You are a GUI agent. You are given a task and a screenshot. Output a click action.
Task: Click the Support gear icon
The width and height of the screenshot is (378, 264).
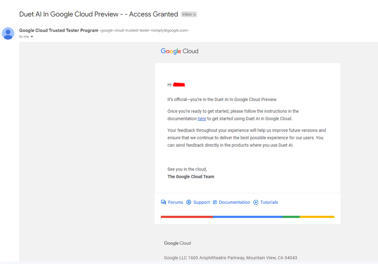click(189, 202)
